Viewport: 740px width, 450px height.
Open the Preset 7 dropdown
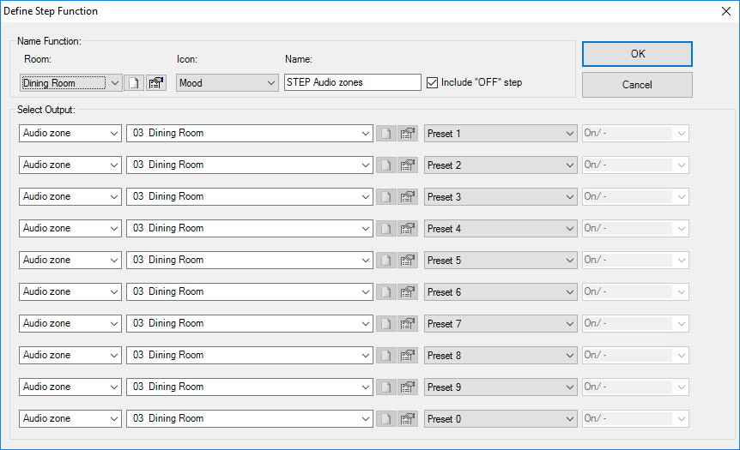pos(500,324)
